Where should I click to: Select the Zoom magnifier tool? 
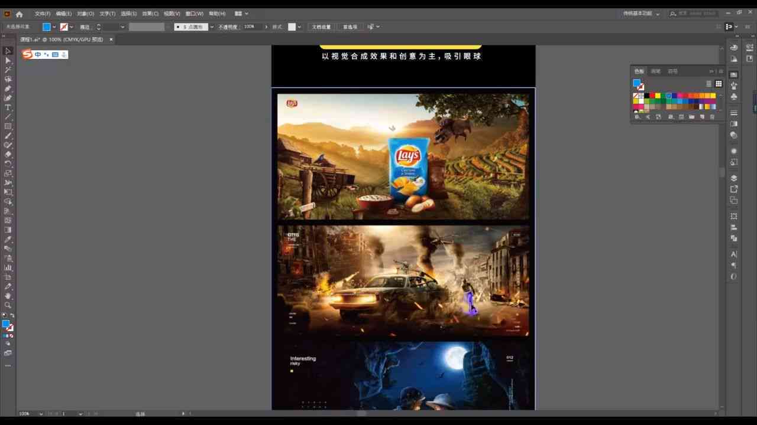click(8, 305)
